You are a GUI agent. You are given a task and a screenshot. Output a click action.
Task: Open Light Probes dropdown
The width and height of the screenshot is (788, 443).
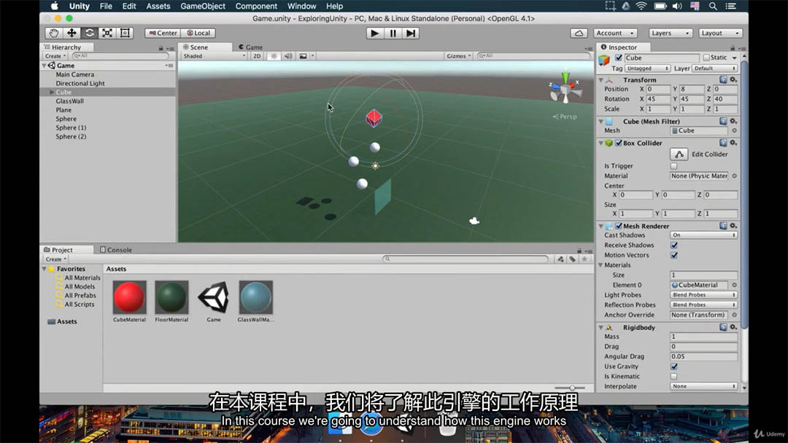tap(703, 295)
